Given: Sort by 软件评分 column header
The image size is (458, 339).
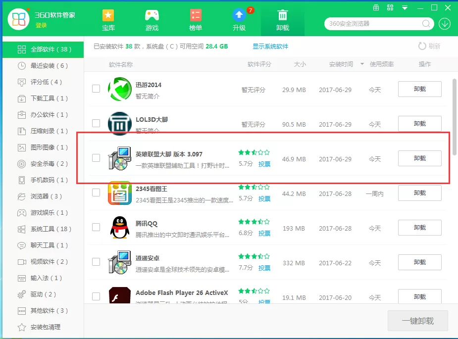Looking at the screenshot, I should coord(259,64).
